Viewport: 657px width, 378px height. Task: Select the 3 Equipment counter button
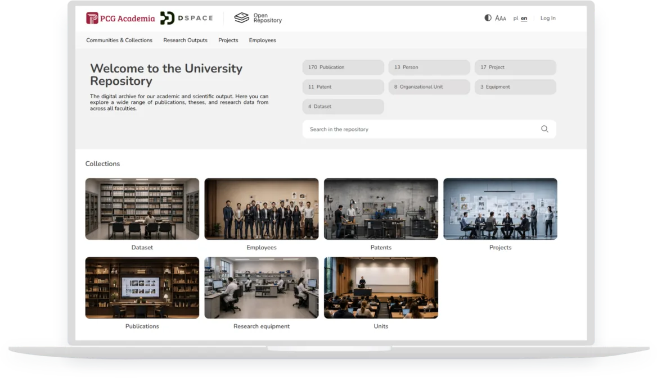tap(515, 86)
